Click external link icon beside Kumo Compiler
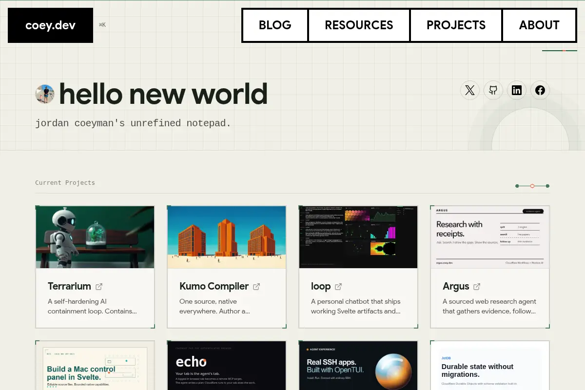Viewport: 585px width, 390px height. [256, 287]
